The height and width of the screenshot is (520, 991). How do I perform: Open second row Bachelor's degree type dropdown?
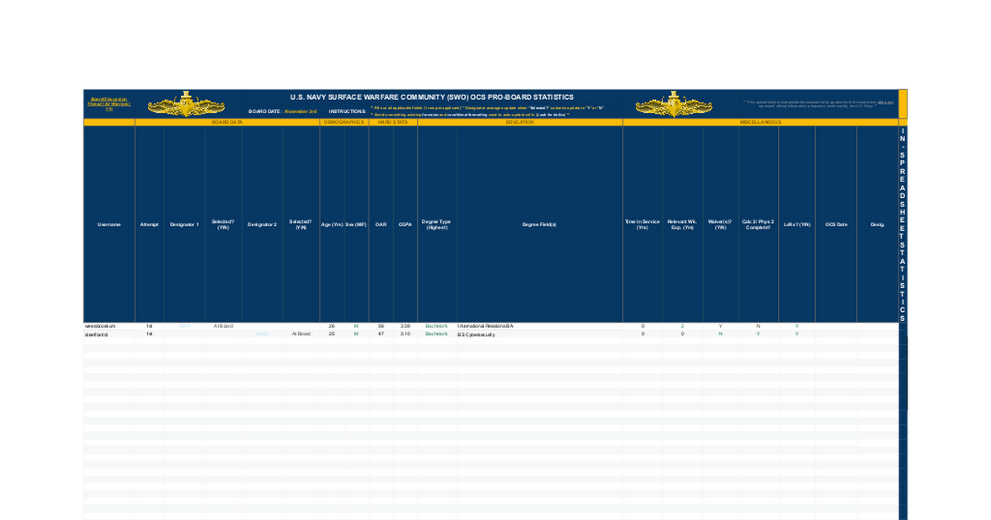[436, 334]
